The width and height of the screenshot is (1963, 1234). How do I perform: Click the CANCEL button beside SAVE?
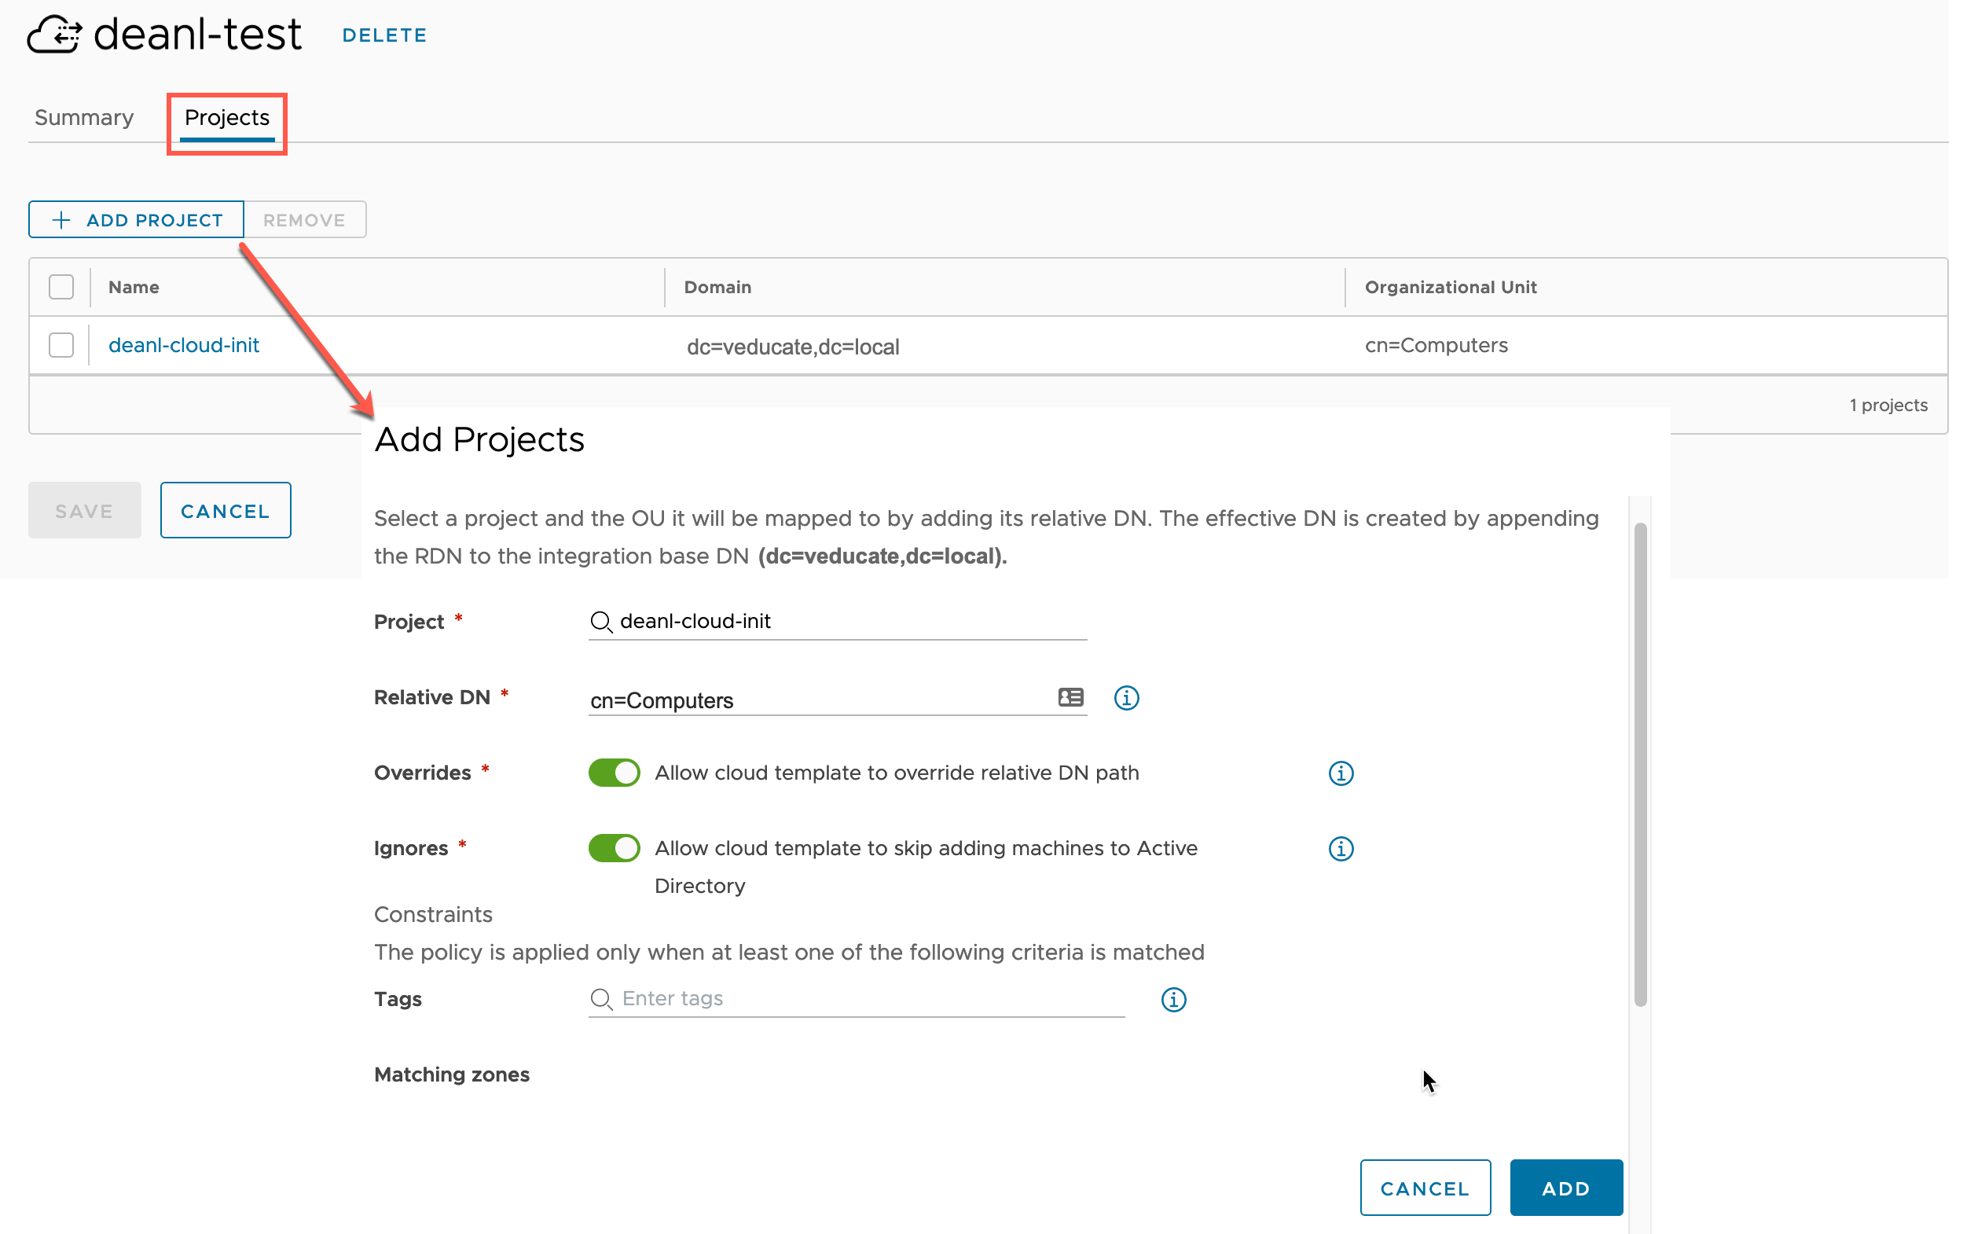click(226, 511)
